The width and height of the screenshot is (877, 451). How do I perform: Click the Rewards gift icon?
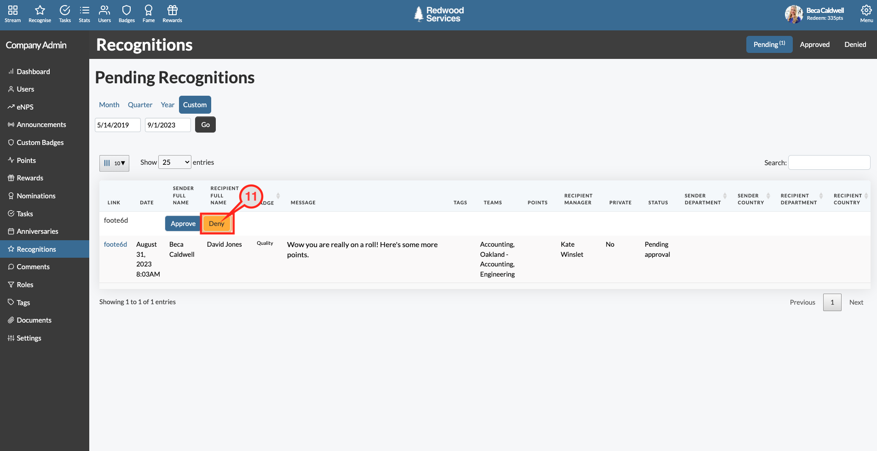pyautogui.click(x=172, y=14)
